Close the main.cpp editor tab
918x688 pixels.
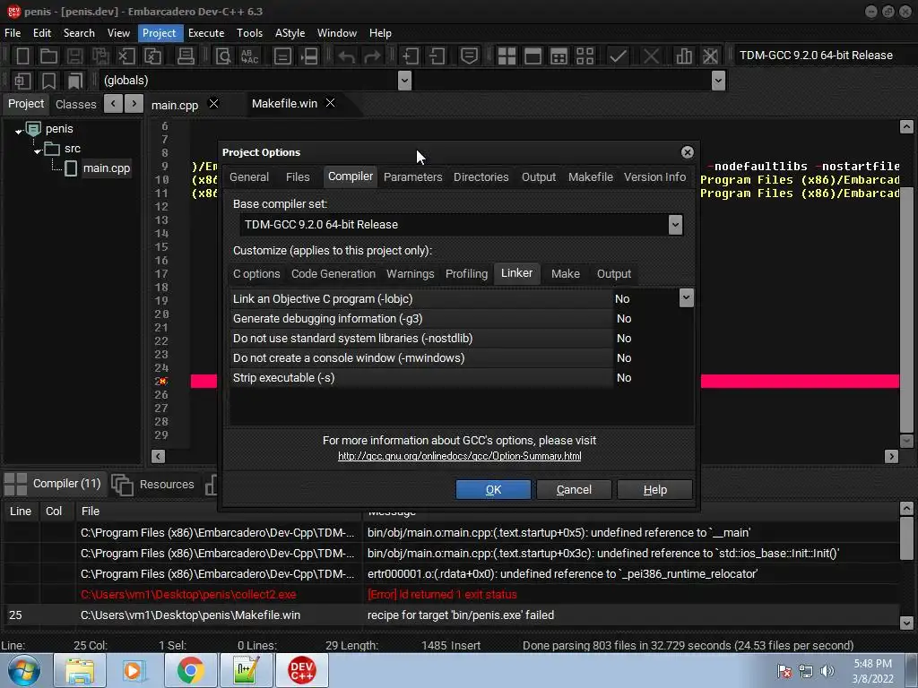213,104
